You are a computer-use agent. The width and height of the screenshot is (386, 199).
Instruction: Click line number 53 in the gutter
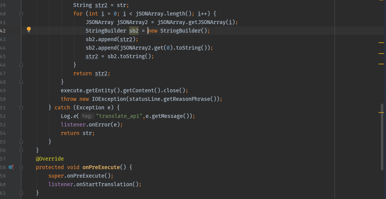coord(3,125)
